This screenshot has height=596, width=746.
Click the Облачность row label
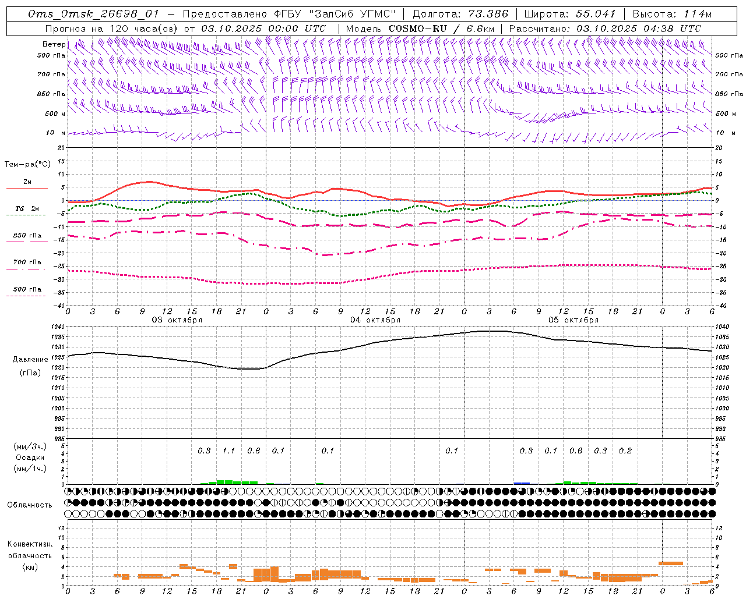pos(30,505)
